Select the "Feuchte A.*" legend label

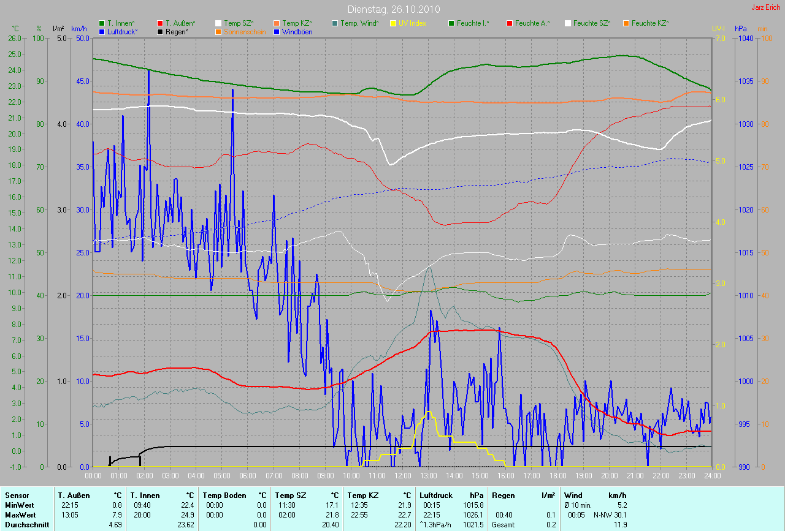pyautogui.click(x=532, y=23)
